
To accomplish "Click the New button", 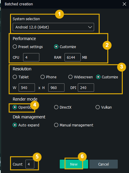I will pyautogui.click(x=74, y=164).
